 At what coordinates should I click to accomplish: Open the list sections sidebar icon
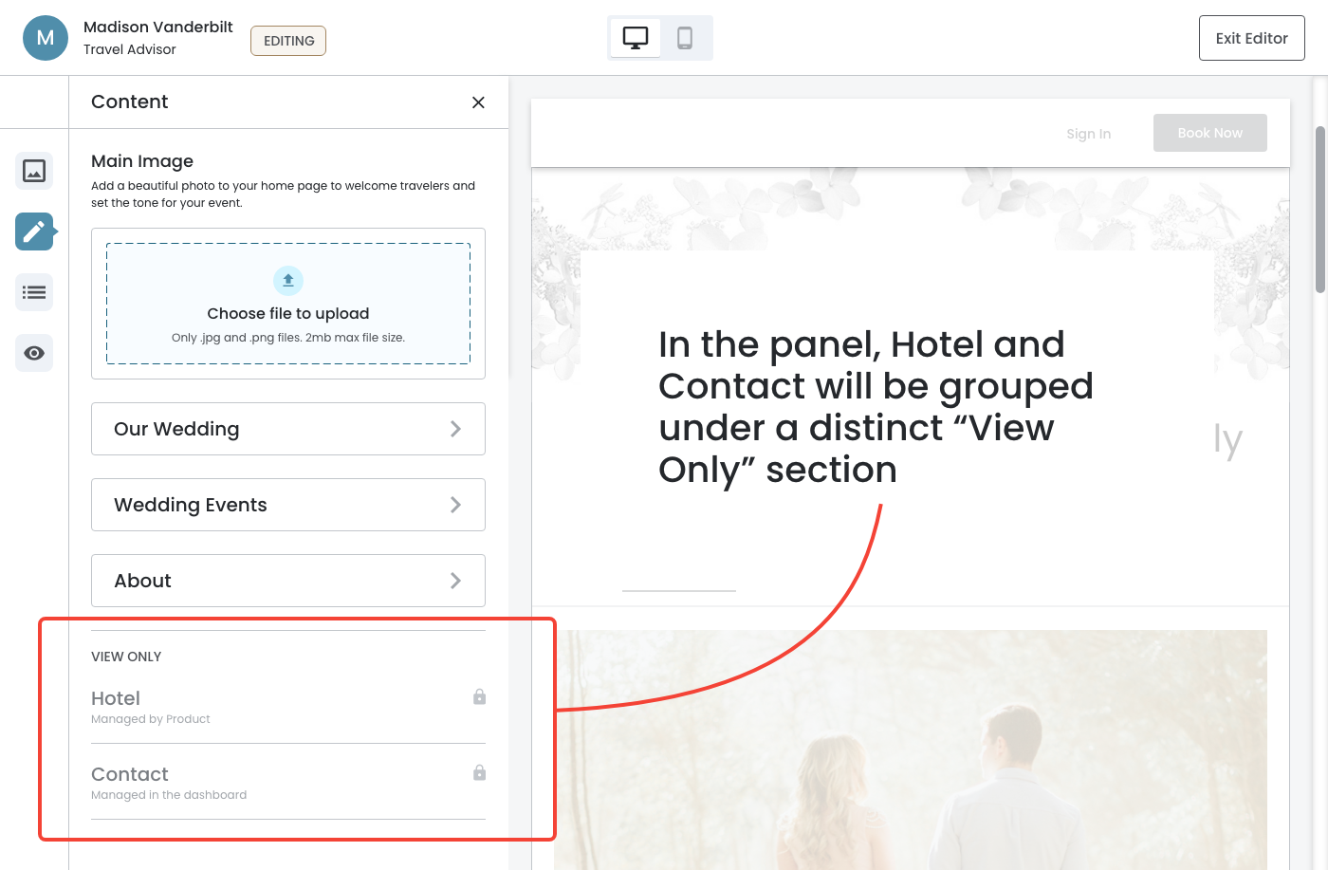pos(34,292)
